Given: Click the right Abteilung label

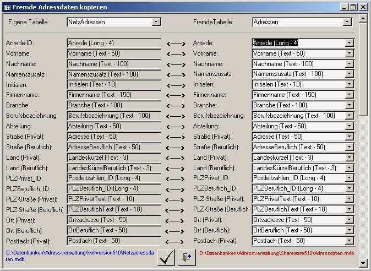Looking at the screenshot, I should tap(206, 126).
